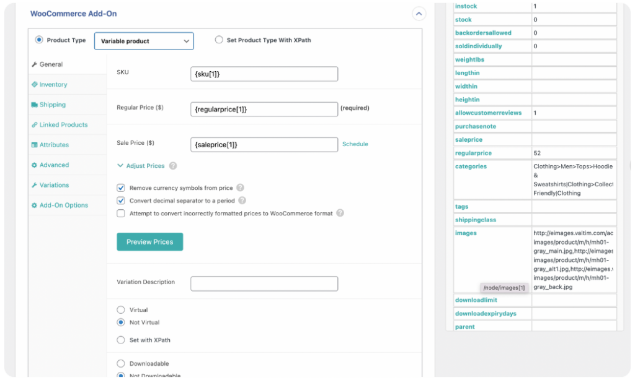Viewport: 635px width, 380px height.
Task: Click the SKU input field
Action: tap(264, 74)
